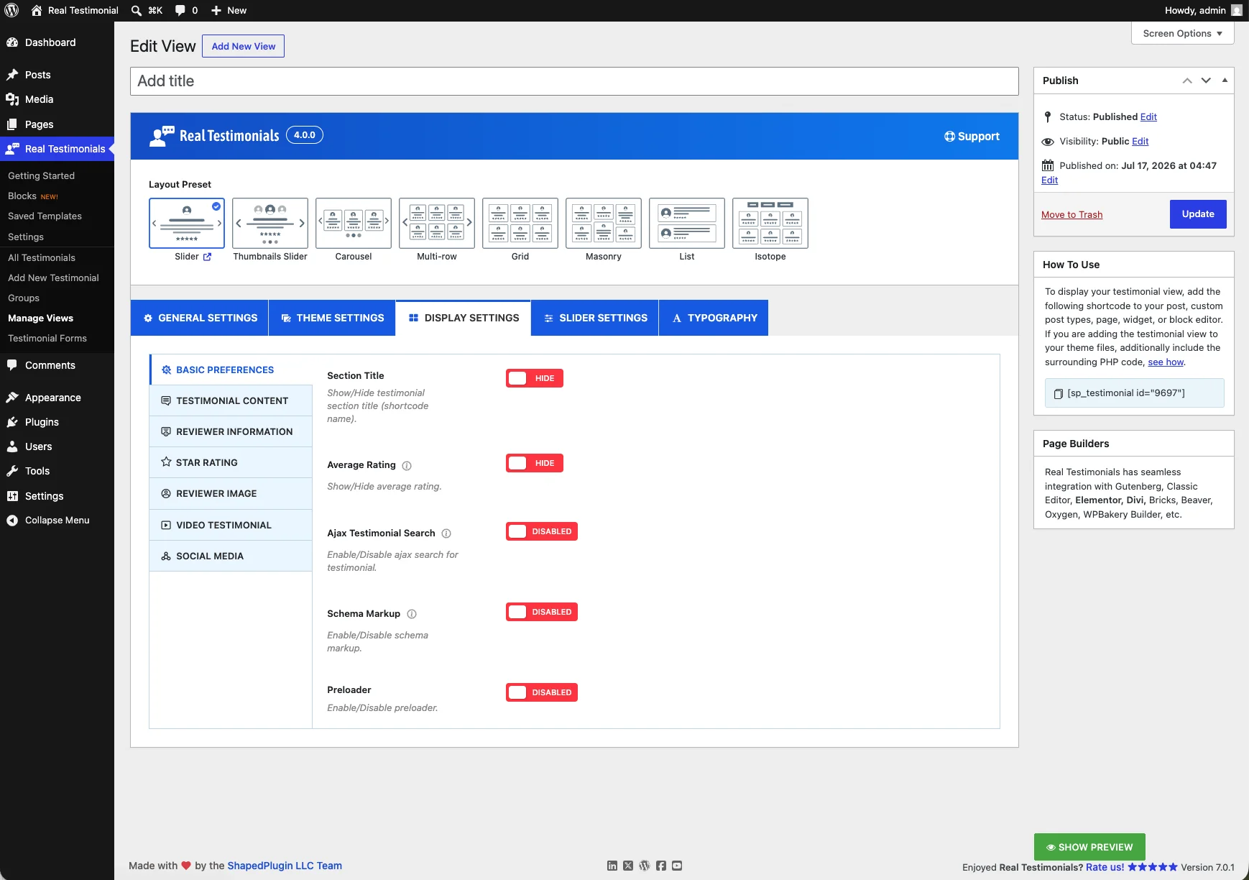
Task: Open the Basic Preferences section
Action: point(231,370)
